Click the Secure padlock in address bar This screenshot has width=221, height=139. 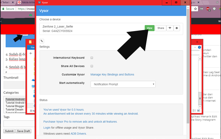pyautogui.click(x=3, y=9)
